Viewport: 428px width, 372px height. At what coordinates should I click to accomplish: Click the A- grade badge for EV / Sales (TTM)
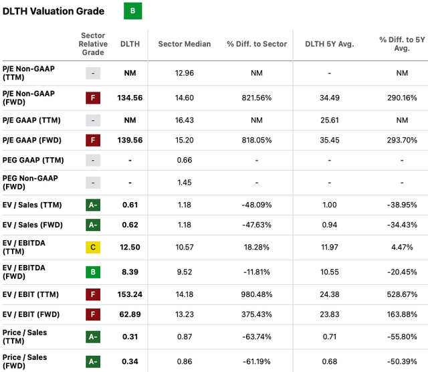(93, 206)
